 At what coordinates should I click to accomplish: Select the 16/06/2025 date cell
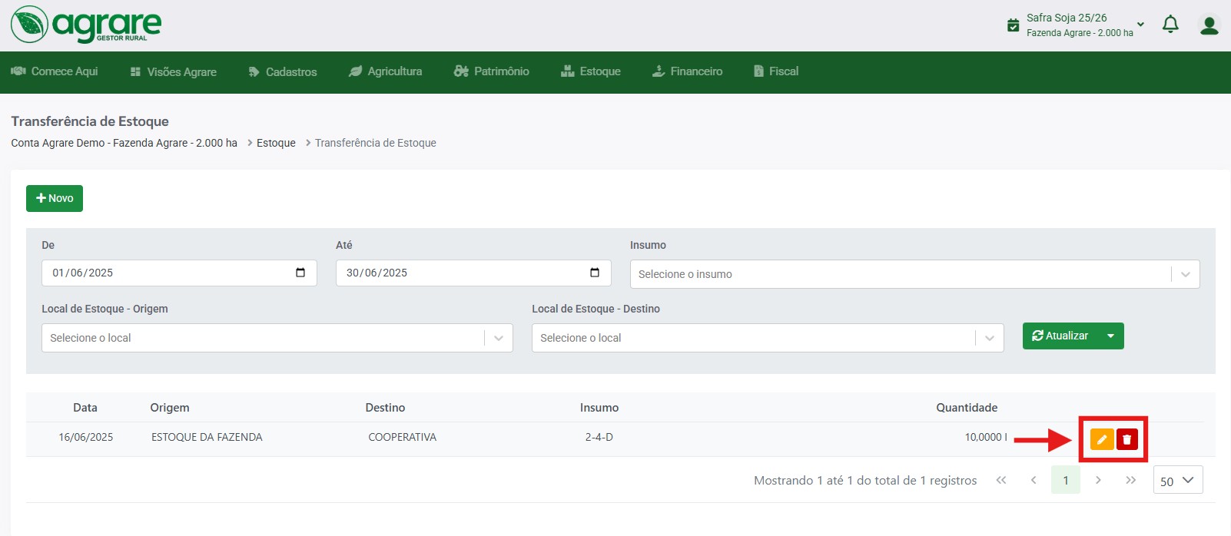point(86,437)
